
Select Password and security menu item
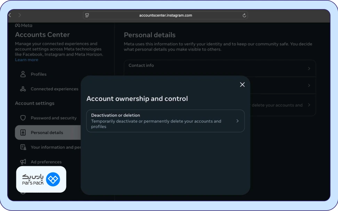[x=54, y=118]
